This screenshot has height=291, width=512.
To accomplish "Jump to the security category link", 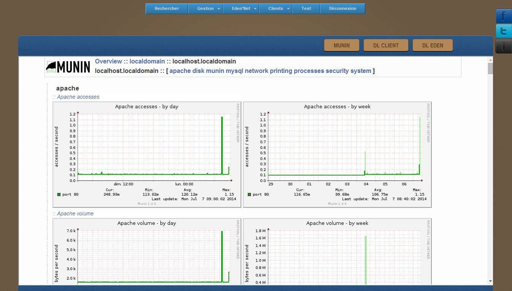I will pyautogui.click(x=337, y=71).
